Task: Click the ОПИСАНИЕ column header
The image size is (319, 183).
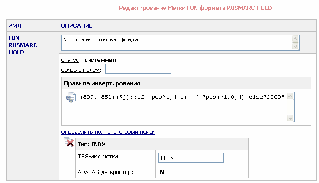Action: tap(77, 26)
